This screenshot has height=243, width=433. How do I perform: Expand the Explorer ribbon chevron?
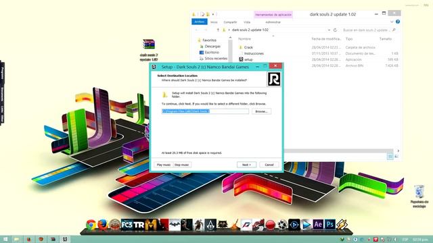coord(392,22)
